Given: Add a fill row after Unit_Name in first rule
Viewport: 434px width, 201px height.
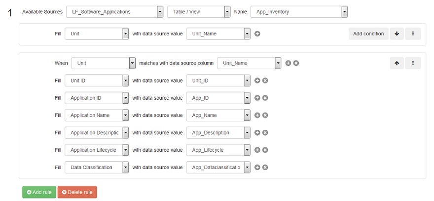Looking at the screenshot, I should (257, 33).
